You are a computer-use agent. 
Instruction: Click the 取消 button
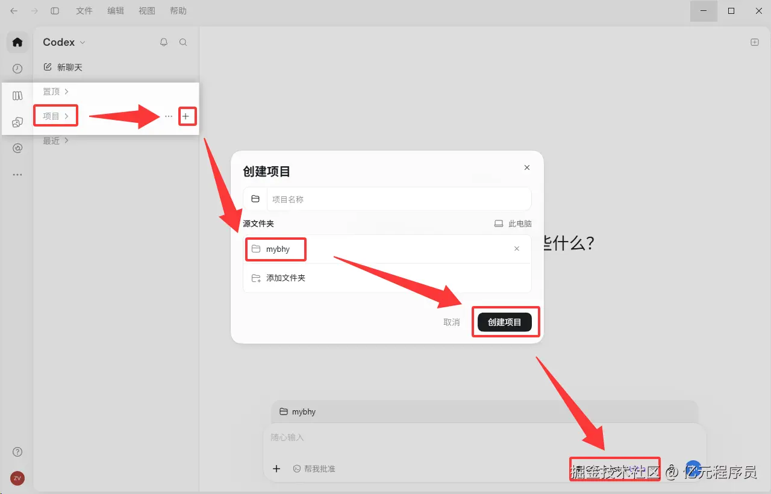point(452,322)
